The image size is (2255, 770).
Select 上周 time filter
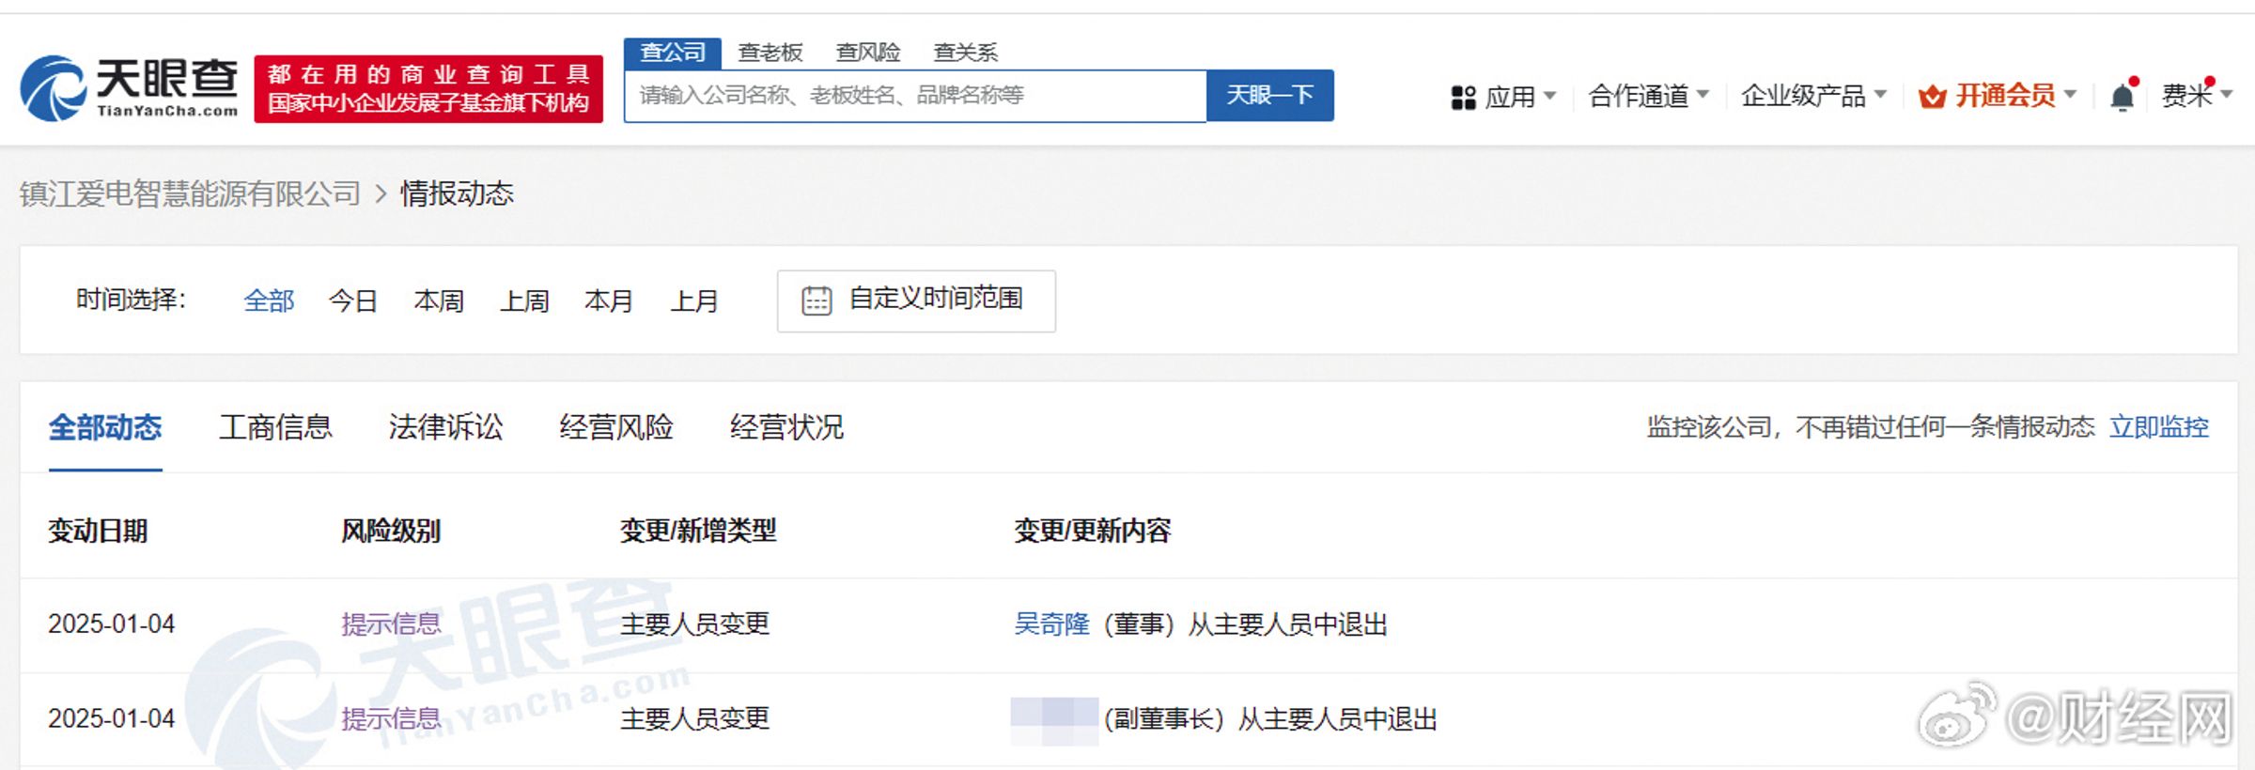pyautogui.click(x=524, y=301)
